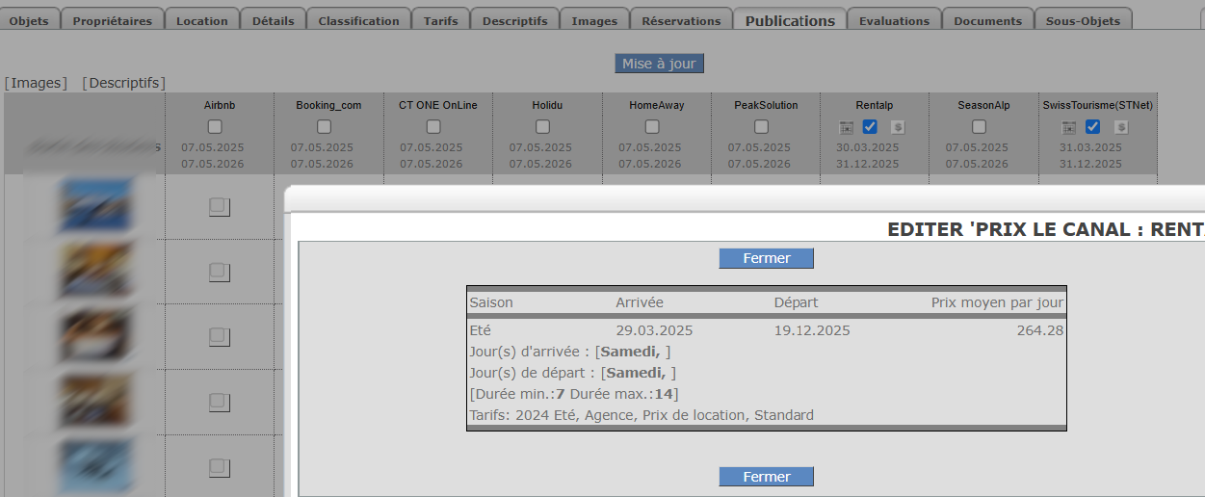Open the SwissTourisme(STNet) calendar icon
The width and height of the screenshot is (1205, 497).
click(x=1069, y=127)
